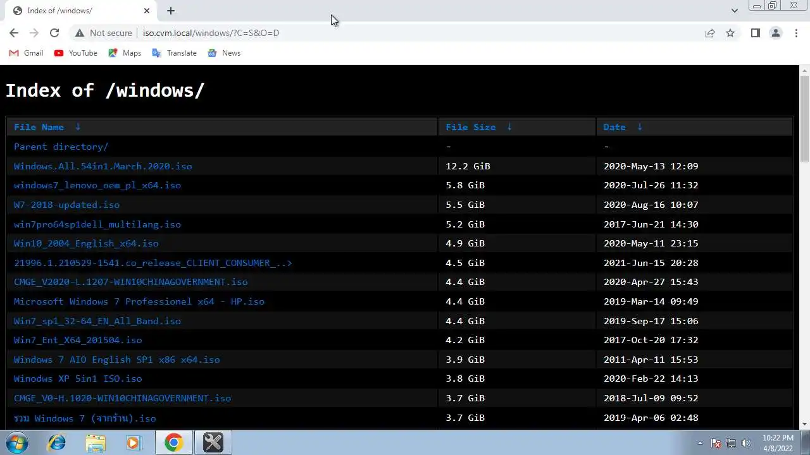
Task: Download Windows.All.54in1.March.2020.iso
Action: (103, 166)
